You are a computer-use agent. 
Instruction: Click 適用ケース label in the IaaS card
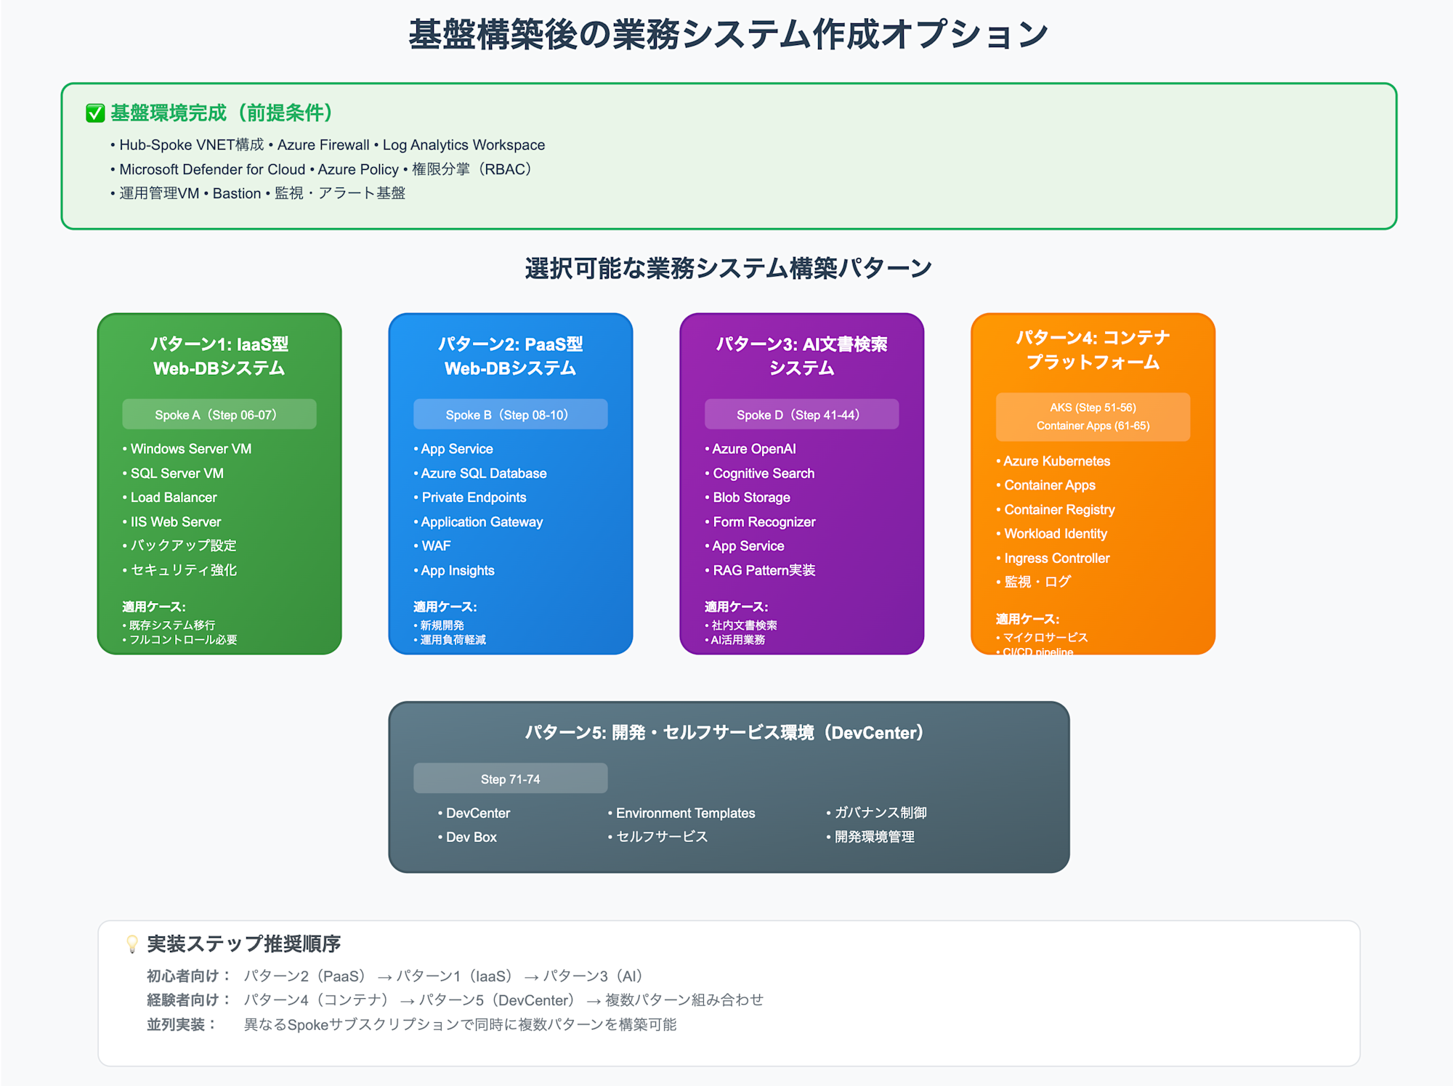point(154,607)
